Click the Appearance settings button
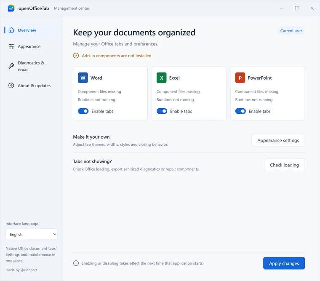The height and width of the screenshot is (281, 320). pyautogui.click(x=278, y=140)
